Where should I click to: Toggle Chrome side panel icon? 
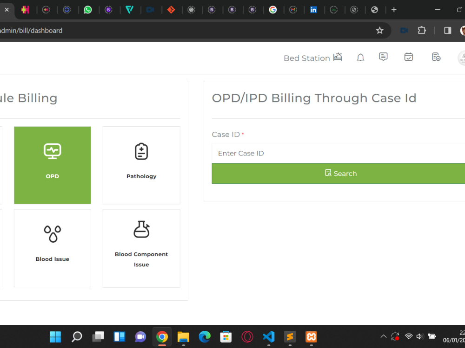[447, 31]
